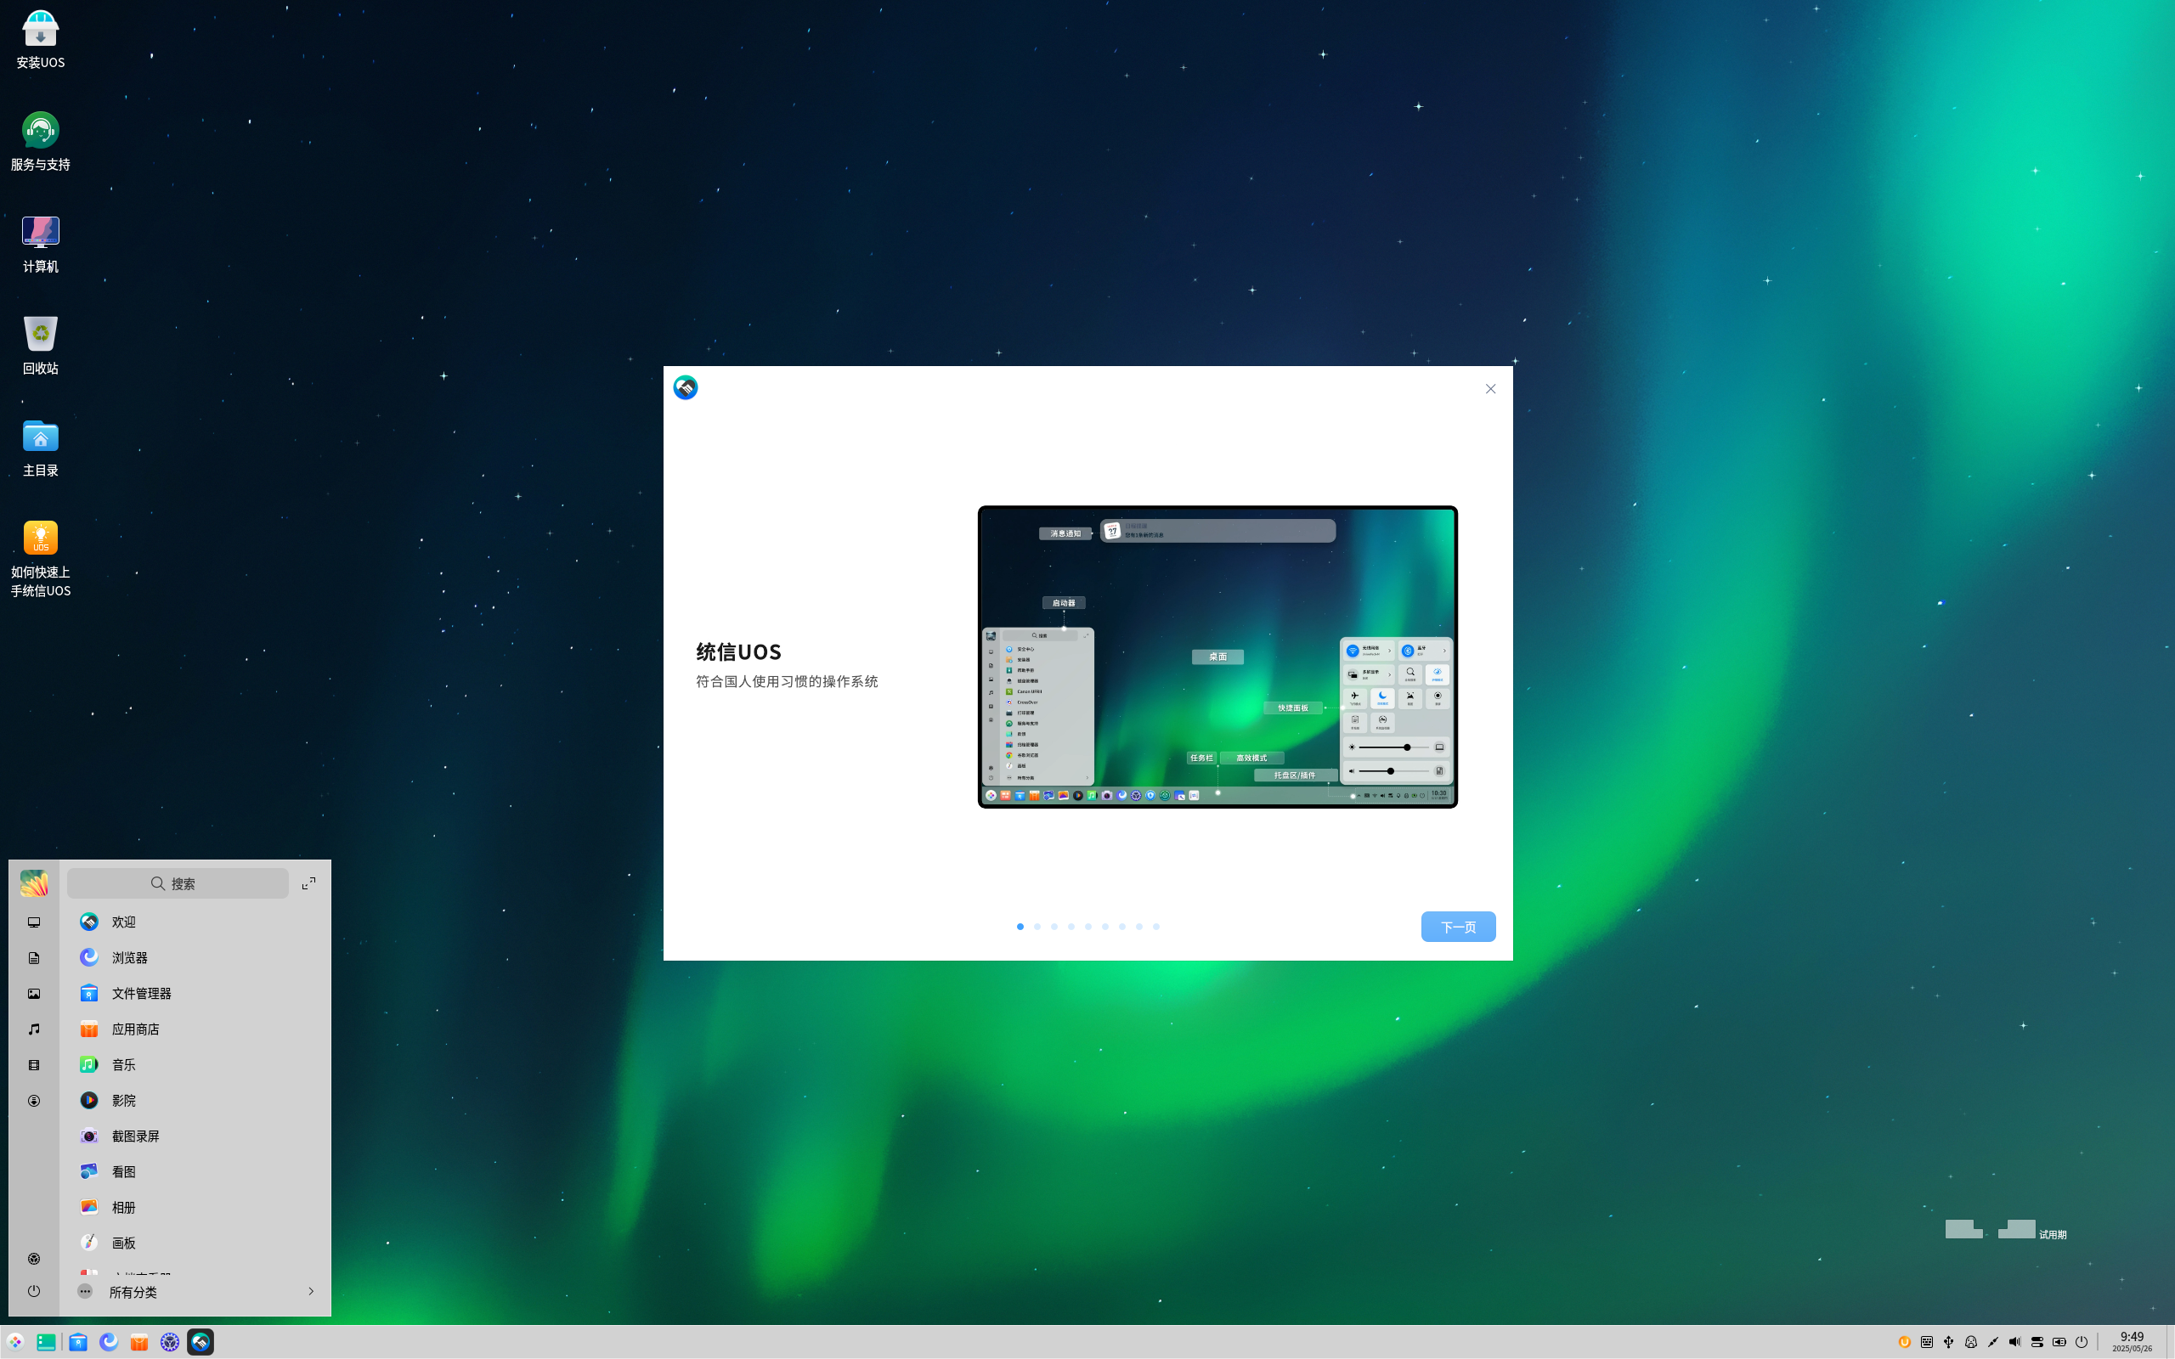Click launcher button on taskbar
The image size is (2175, 1359).
pos(15,1342)
